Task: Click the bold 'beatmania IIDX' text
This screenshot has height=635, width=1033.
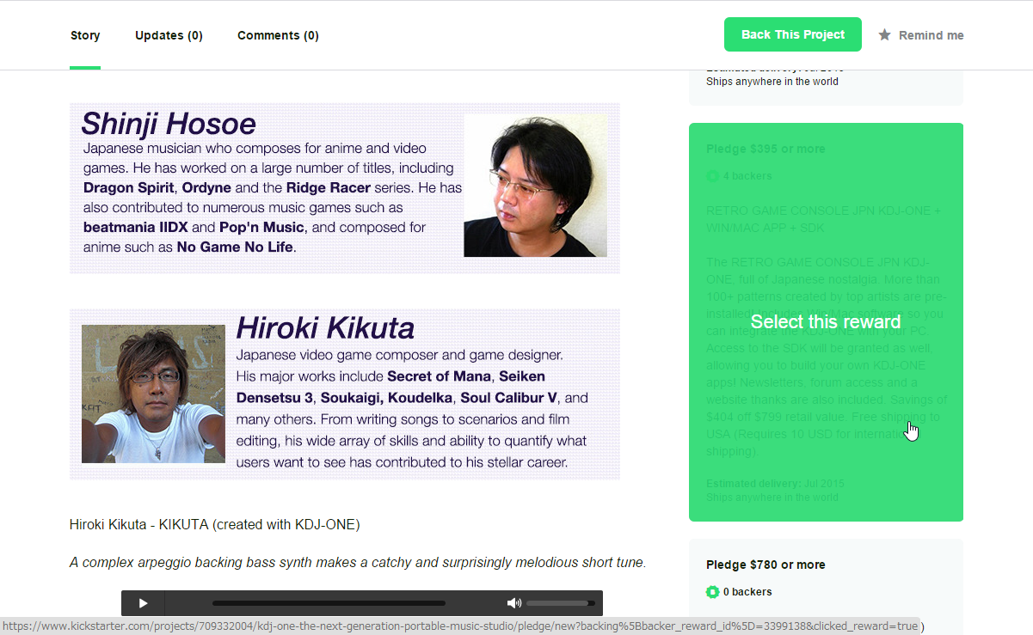Action: [x=136, y=228]
